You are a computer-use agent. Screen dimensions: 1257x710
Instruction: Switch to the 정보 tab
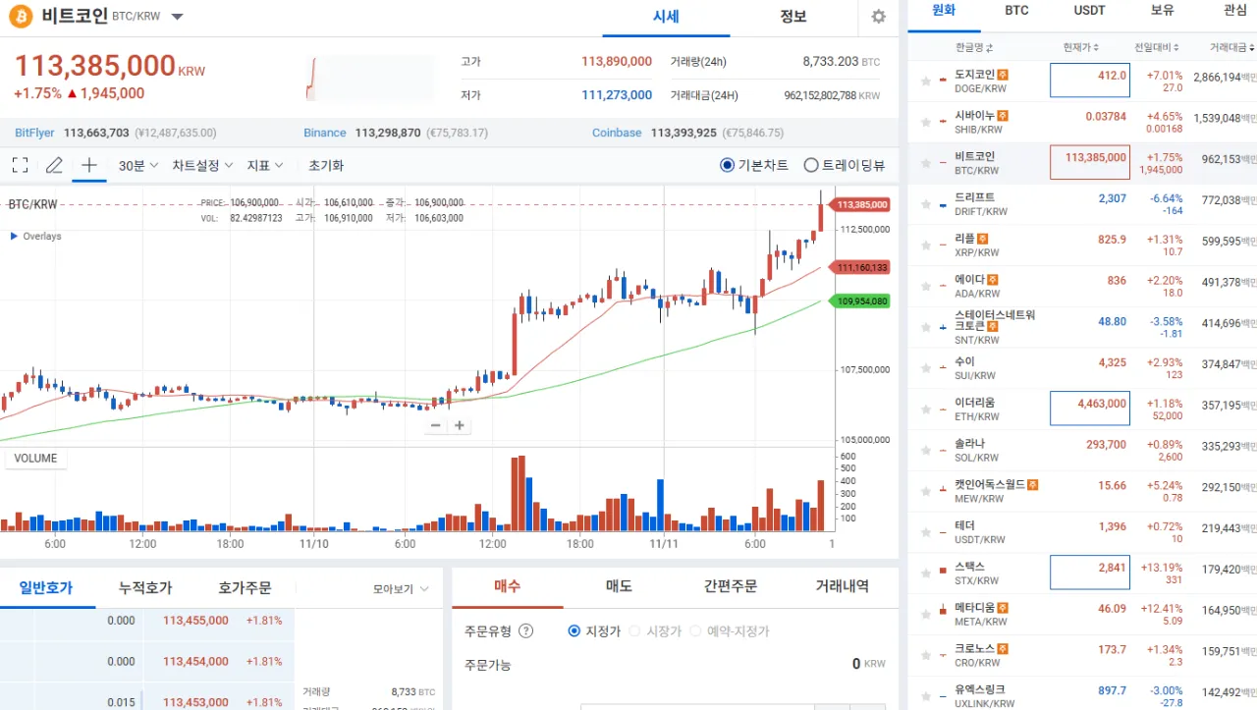792,17
